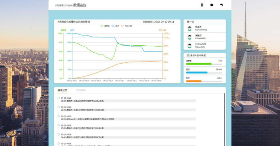Click the right axis label 1,100人
Image resolution: width=280 pixels, height=146 pixels.
coord(167,34)
